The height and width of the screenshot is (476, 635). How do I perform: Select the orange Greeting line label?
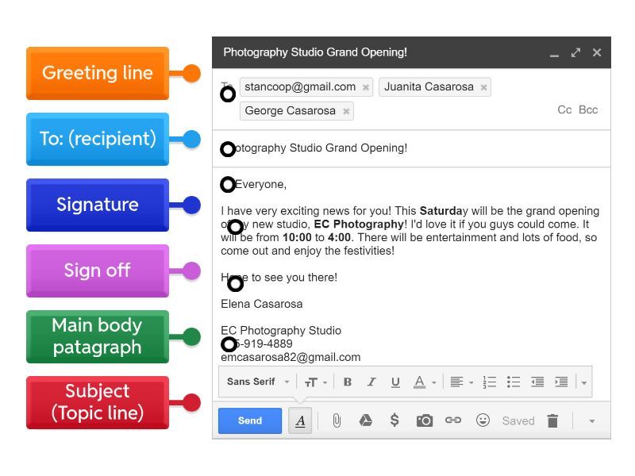tap(98, 73)
